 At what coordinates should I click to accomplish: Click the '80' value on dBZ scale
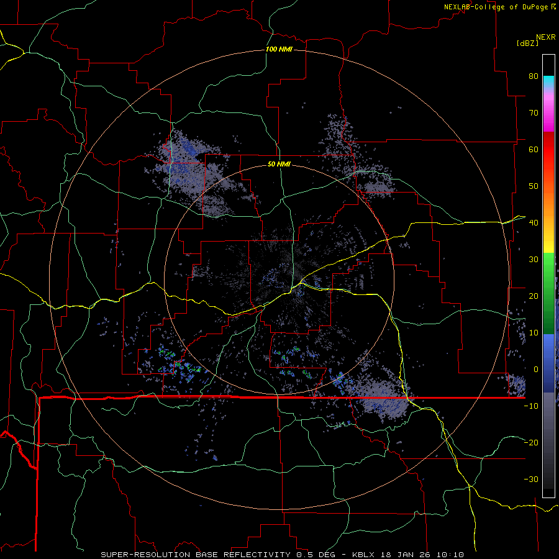534,76
